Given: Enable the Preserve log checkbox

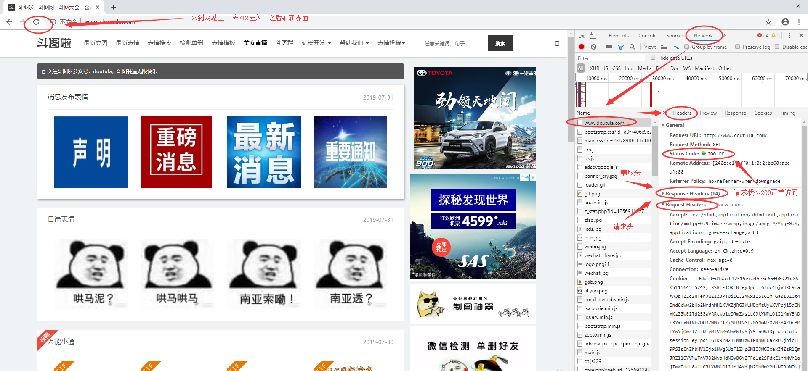Looking at the screenshot, I should 737,47.
